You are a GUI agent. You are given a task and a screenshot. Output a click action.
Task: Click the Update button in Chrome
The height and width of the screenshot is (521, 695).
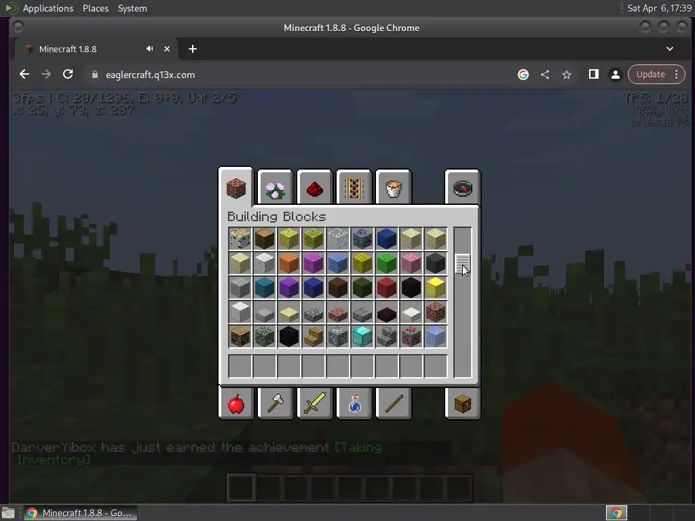(x=650, y=75)
